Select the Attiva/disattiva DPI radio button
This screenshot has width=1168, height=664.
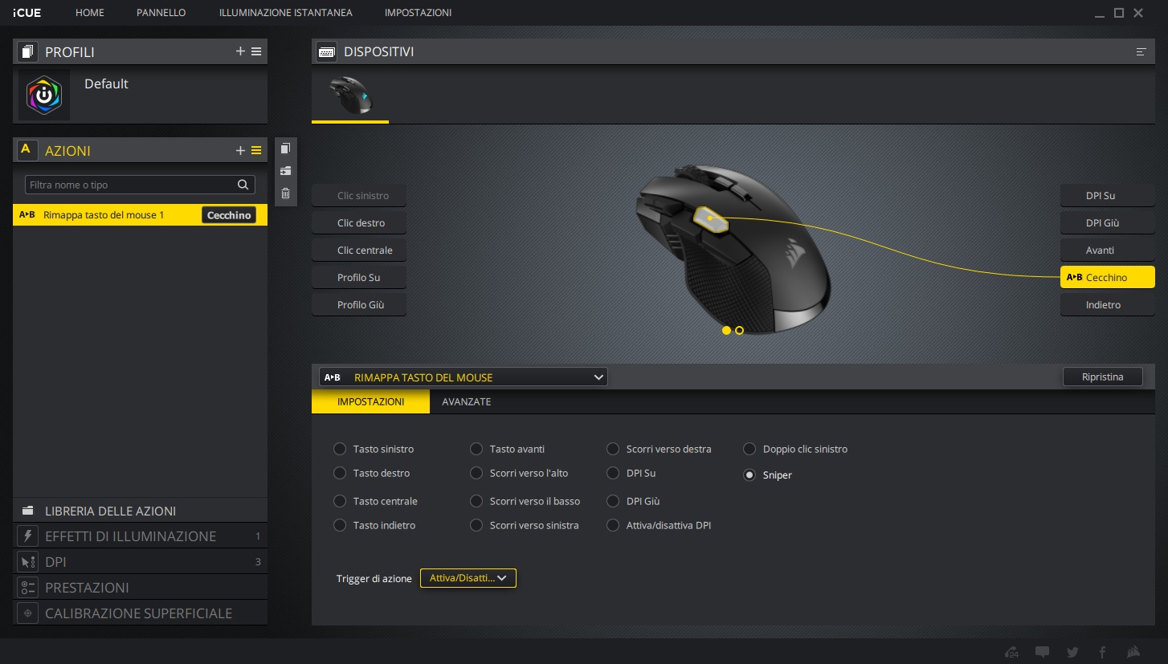[612, 525]
